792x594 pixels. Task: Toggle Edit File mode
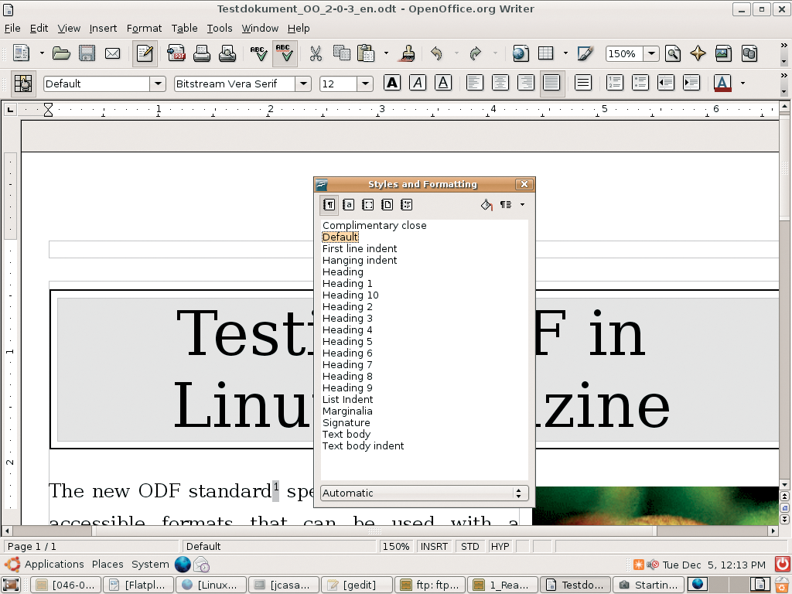click(x=145, y=53)
